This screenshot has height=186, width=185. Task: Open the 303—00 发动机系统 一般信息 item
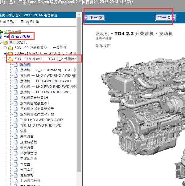pos(40,48)
